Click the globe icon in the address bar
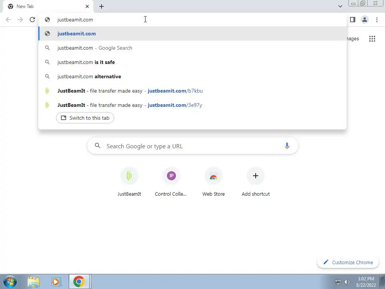This screenshot has height=289, width=385. (47, 20)
